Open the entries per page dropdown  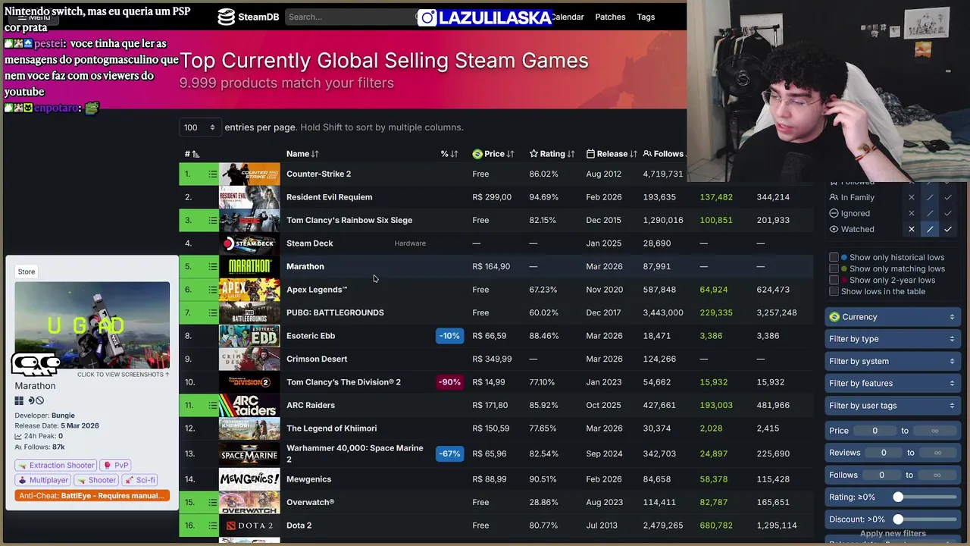pyautogui.click(x=200, y=127)
